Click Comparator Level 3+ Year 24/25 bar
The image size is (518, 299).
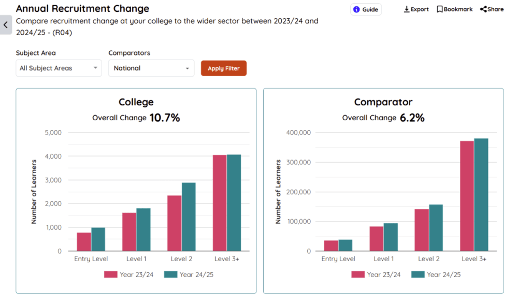(481, 195)
